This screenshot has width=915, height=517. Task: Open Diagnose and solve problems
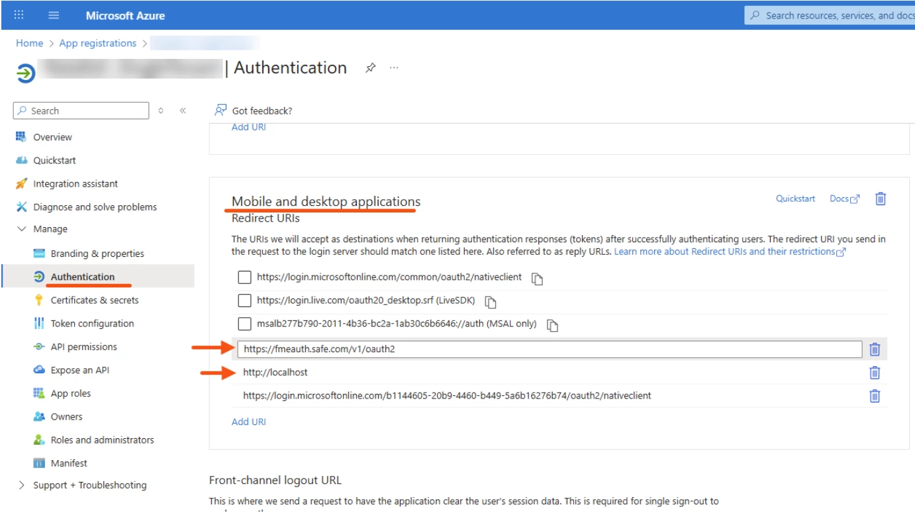click(x=95, y=207)
